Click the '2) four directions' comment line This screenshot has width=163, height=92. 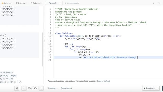click(x=66, y=17)
